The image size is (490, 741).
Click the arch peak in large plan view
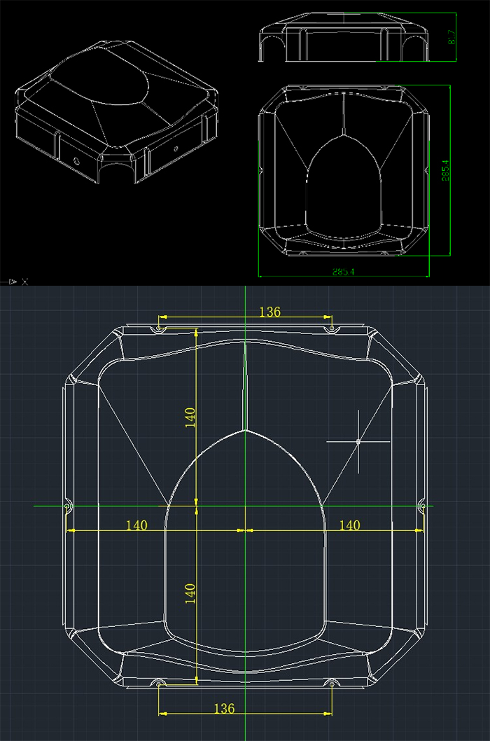(x=244, y=429)
